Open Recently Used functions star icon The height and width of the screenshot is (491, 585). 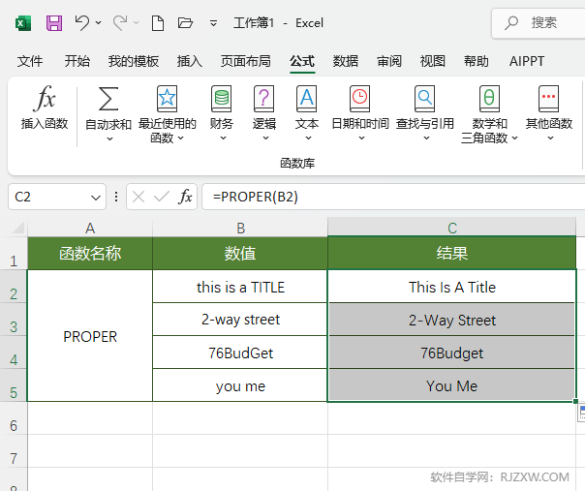coord(168,99)
